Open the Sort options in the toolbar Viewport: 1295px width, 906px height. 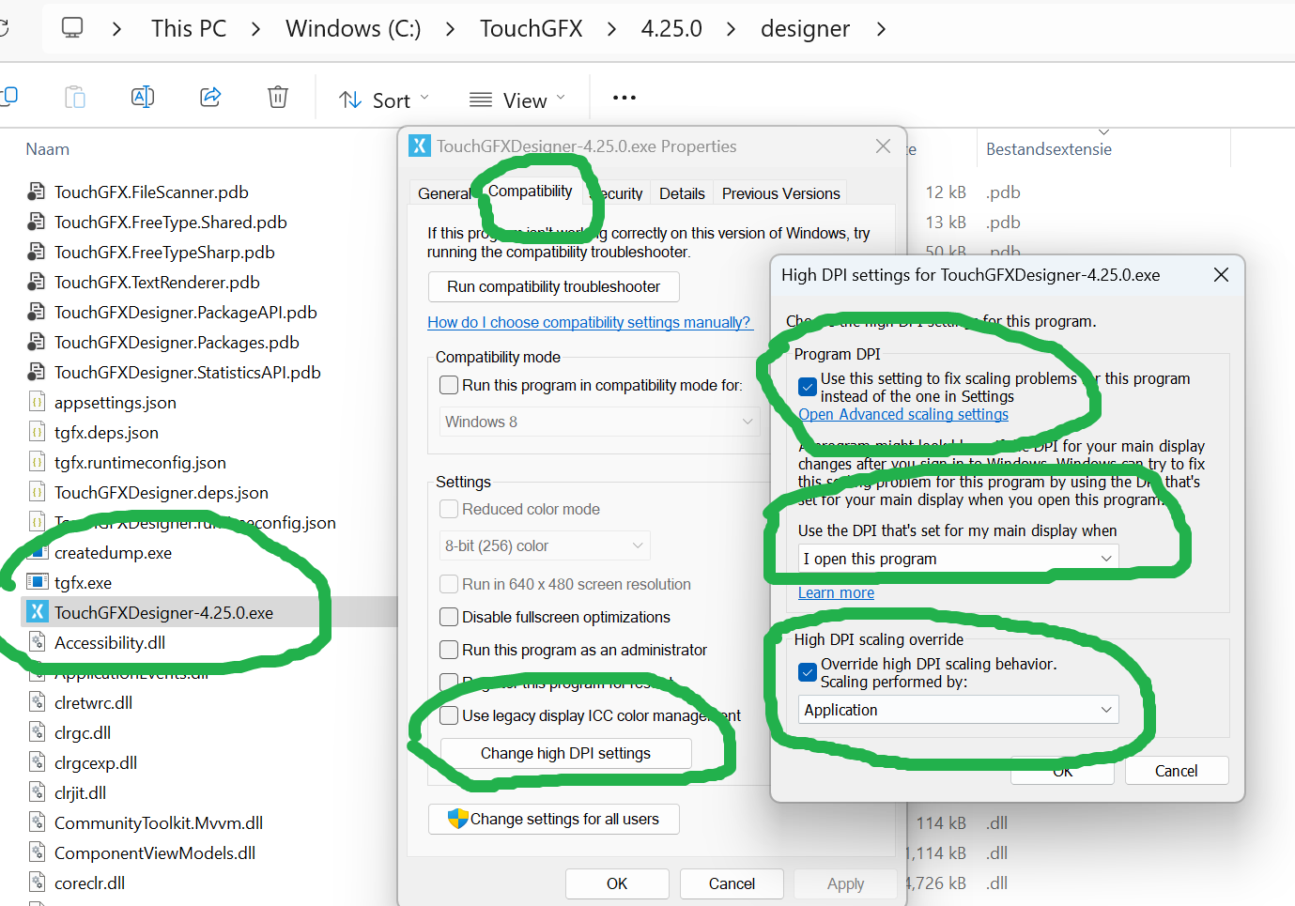pyautogui.click(x=383, y=99)
